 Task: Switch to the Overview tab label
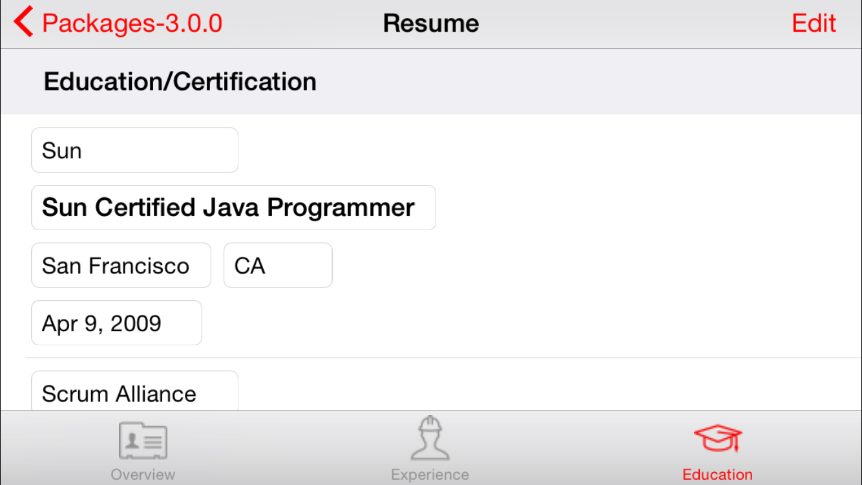(143, 475)
